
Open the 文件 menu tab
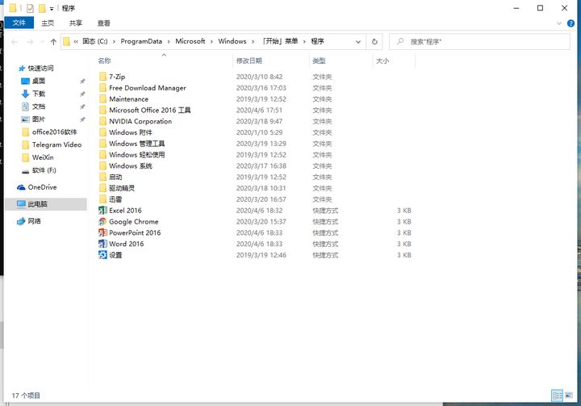pos(19,23)
